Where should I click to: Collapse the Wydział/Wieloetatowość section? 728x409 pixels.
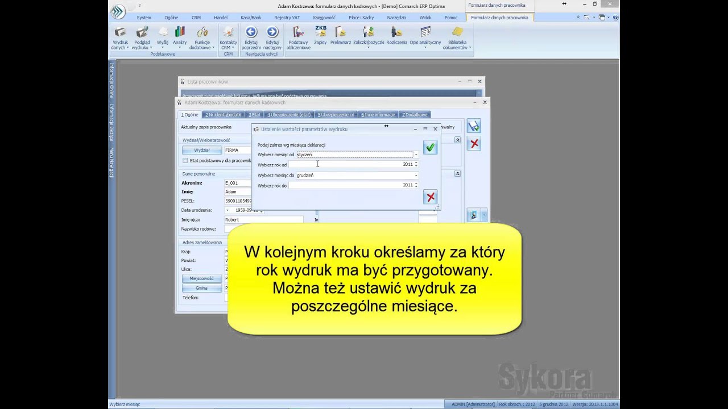[x=457, y=140]
